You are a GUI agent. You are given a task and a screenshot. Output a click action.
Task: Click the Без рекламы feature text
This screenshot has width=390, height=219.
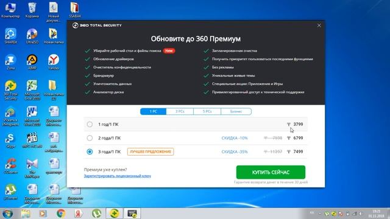(223, 68)
